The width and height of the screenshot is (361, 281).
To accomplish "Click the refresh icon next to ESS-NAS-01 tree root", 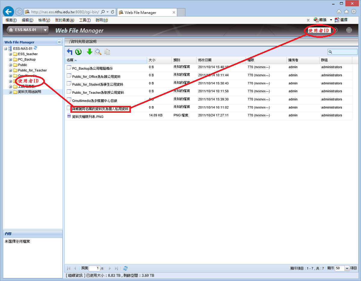I will click(x=35, y=48).
